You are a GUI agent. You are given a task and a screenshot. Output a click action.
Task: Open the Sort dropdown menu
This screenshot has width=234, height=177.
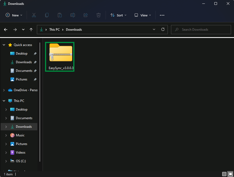(118, 15)
